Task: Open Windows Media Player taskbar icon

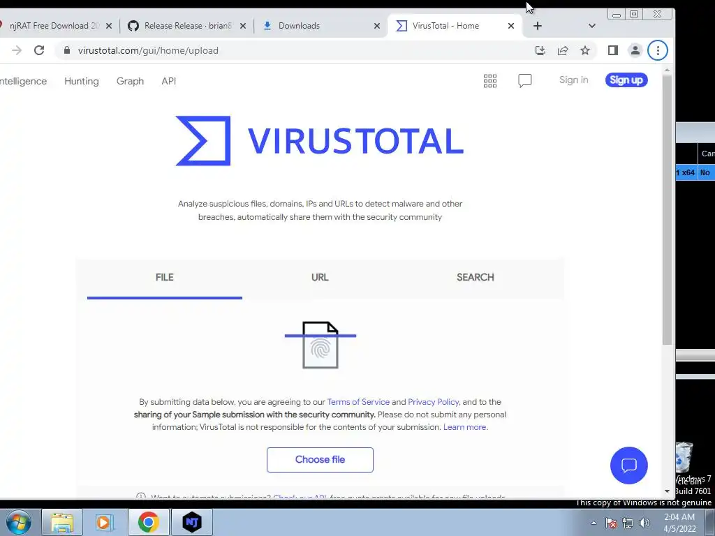Action: pyautogui.click(x=105, y=522)
